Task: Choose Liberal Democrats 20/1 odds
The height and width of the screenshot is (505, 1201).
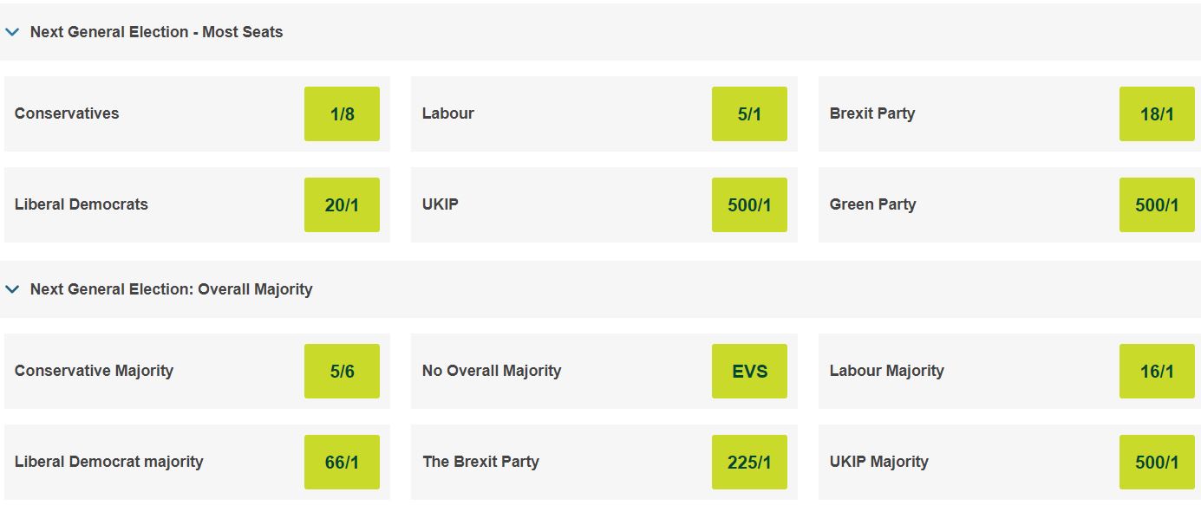Action: click(342, 204)
